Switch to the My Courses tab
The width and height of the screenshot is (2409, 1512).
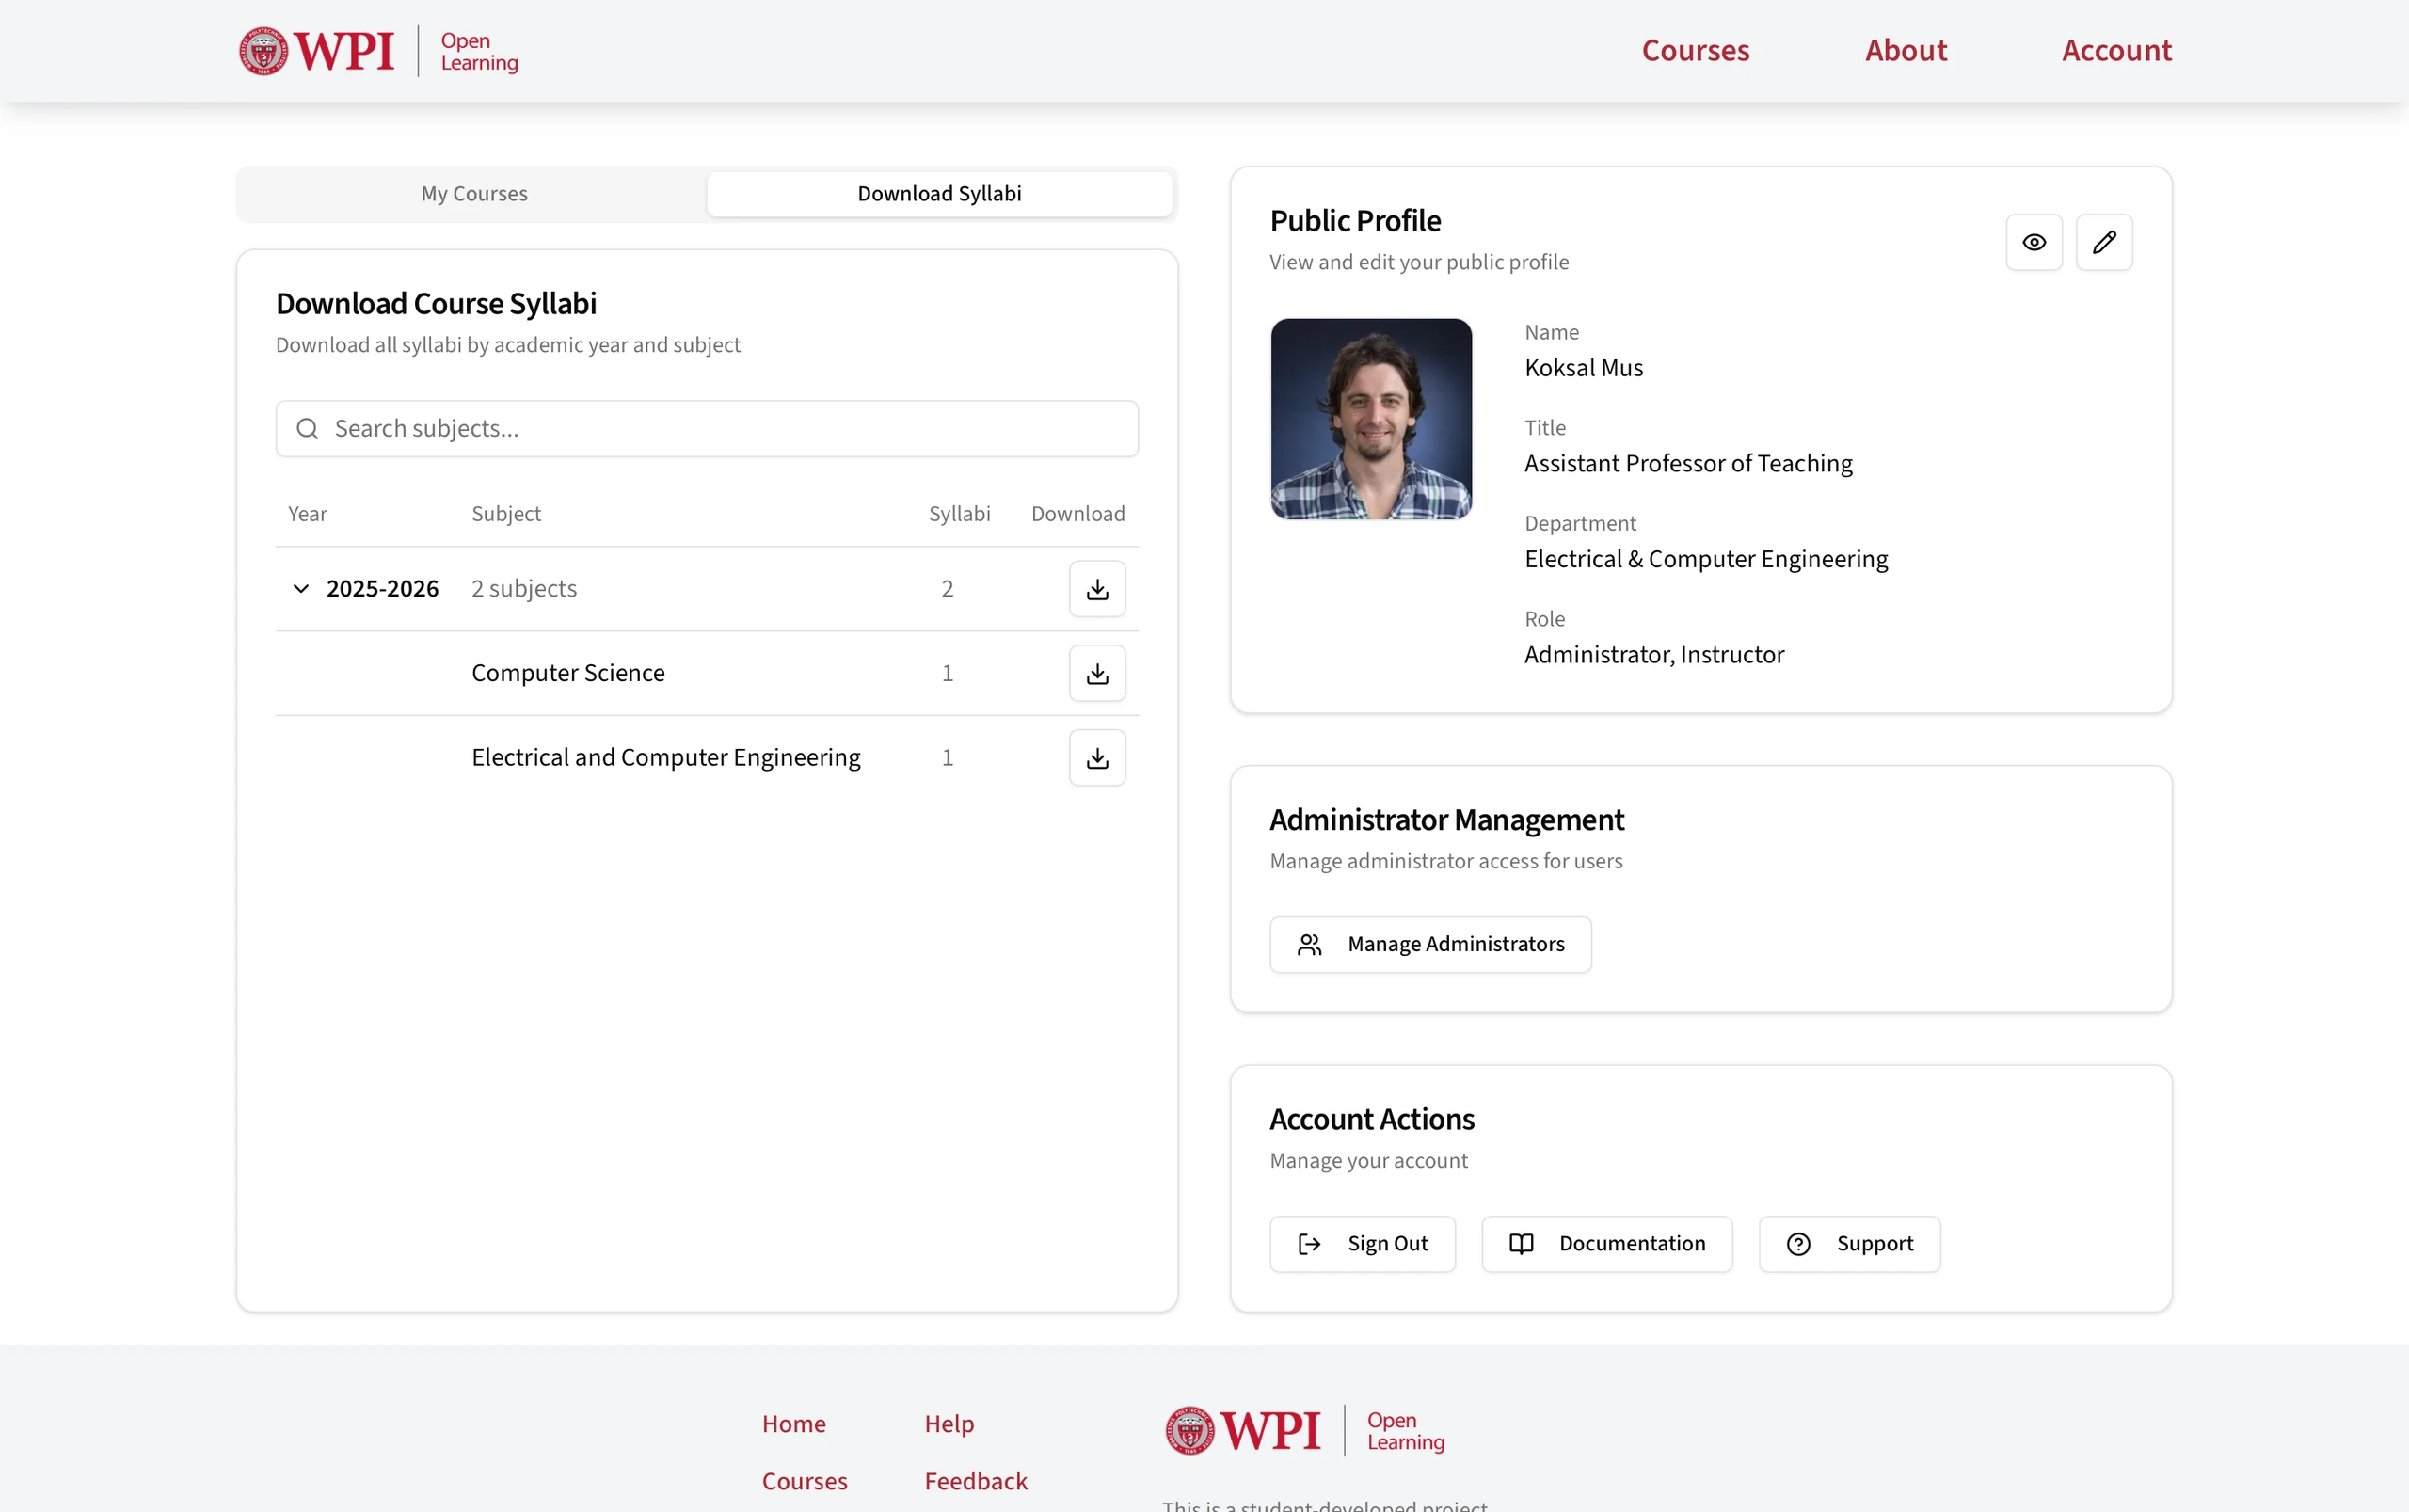coord(473,193)
